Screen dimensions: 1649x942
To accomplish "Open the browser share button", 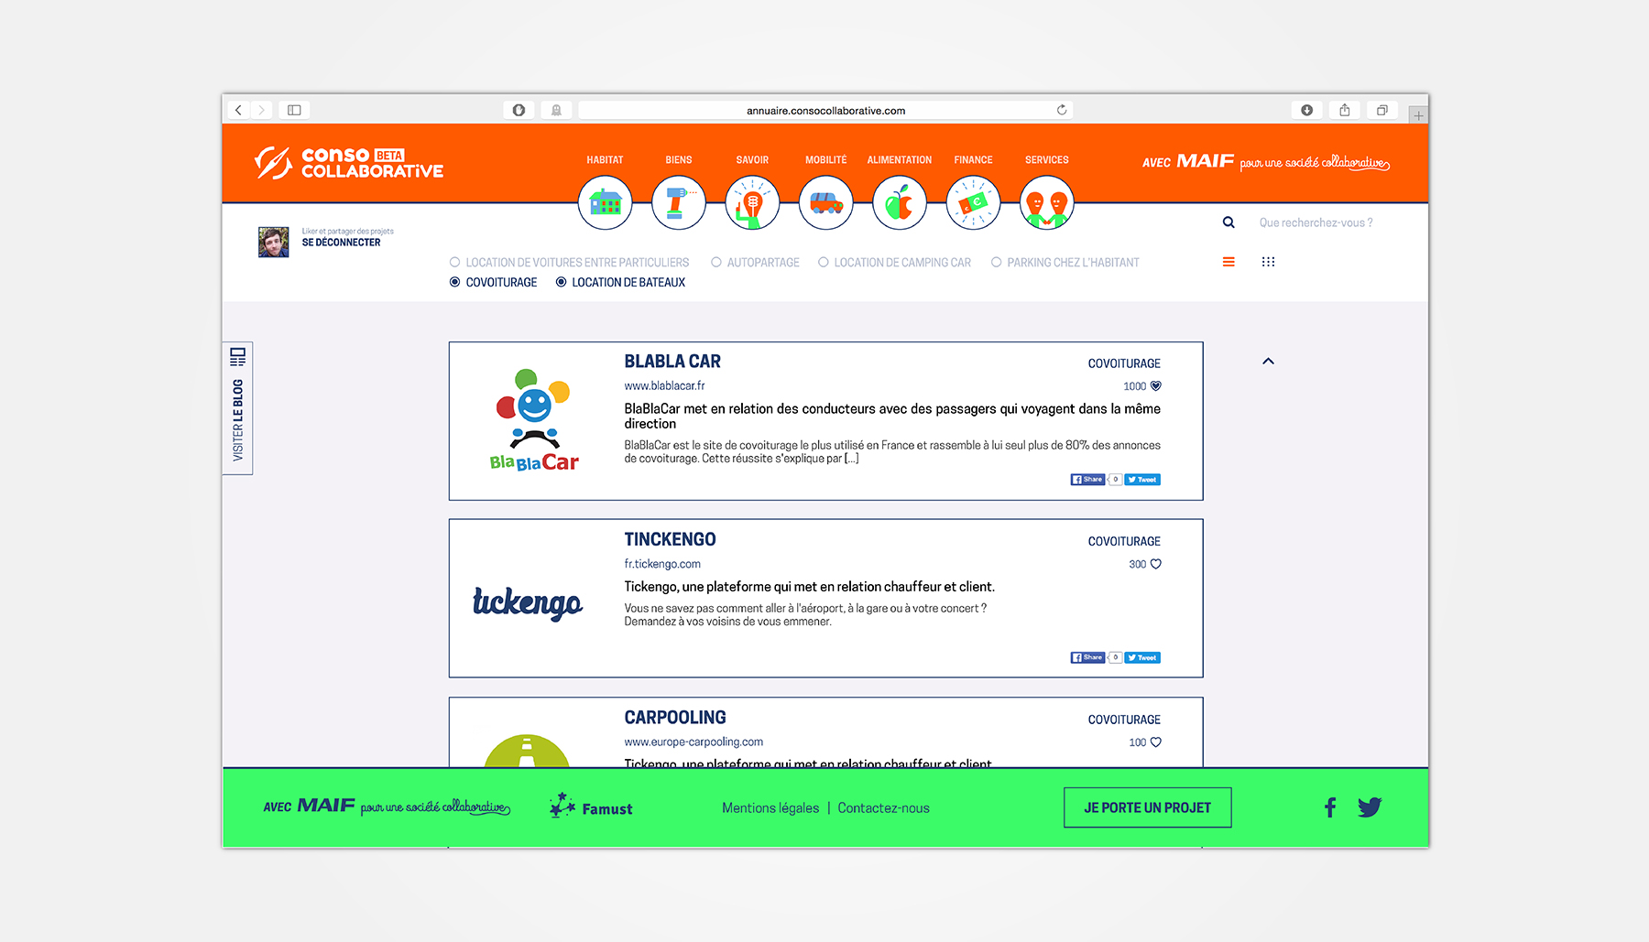I will click(1345, 110).
